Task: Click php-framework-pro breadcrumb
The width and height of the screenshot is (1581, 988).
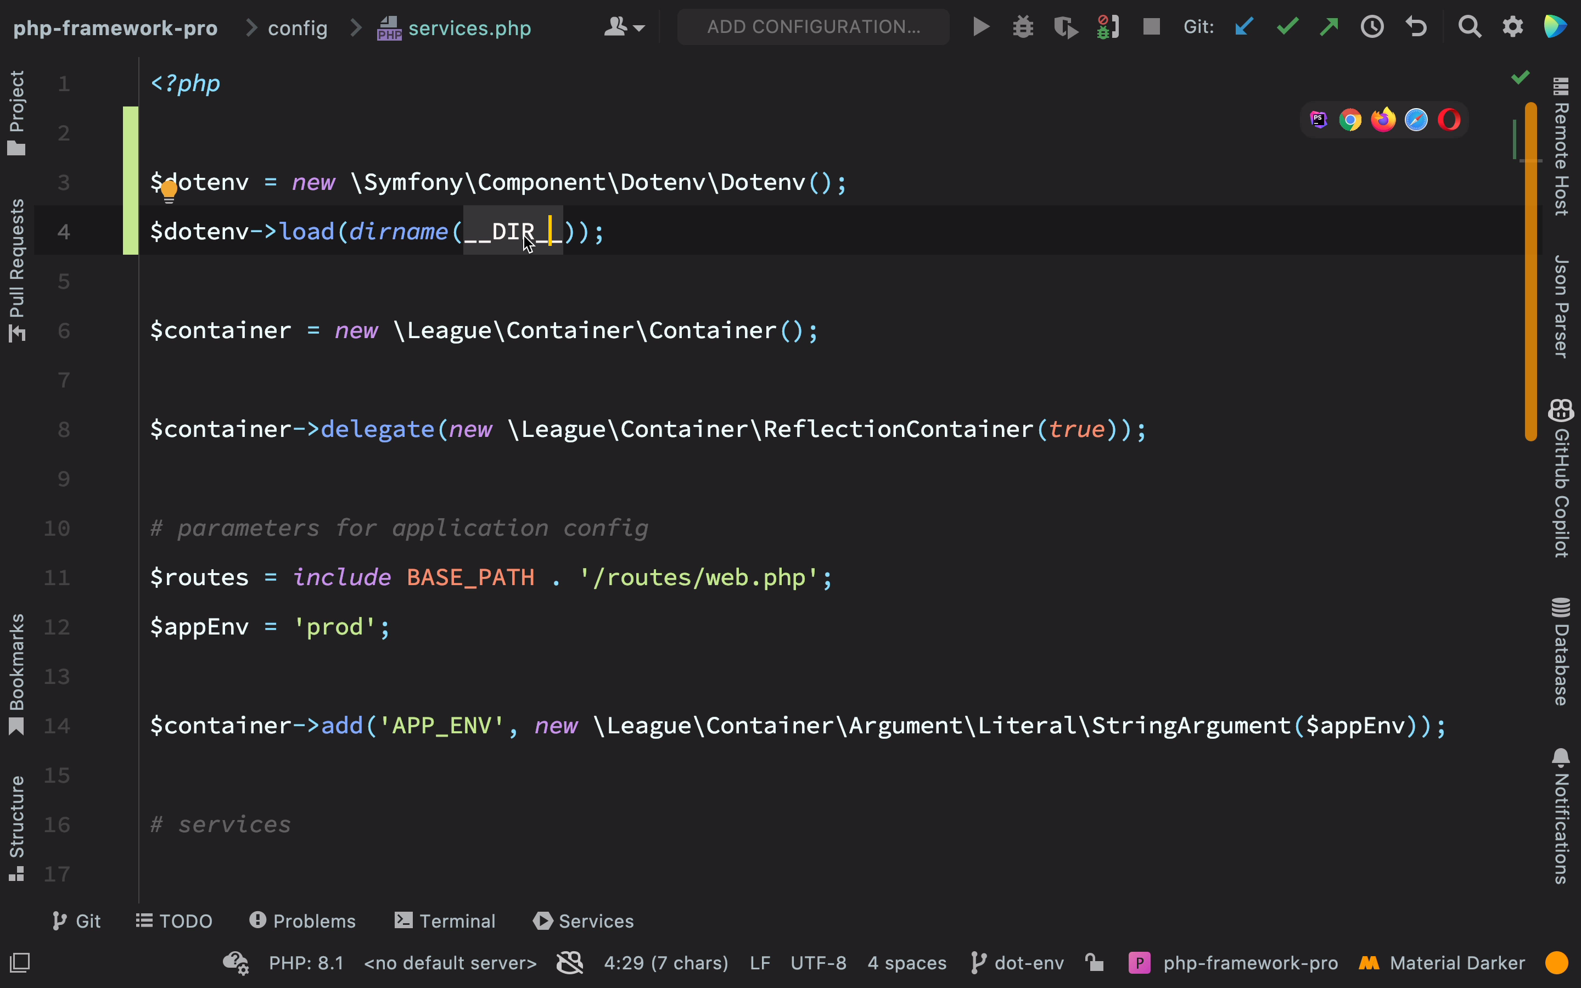Action: 115,28
